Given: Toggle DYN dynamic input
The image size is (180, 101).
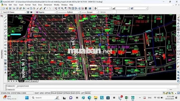Looking at the screenshot, I should (78, 93).
